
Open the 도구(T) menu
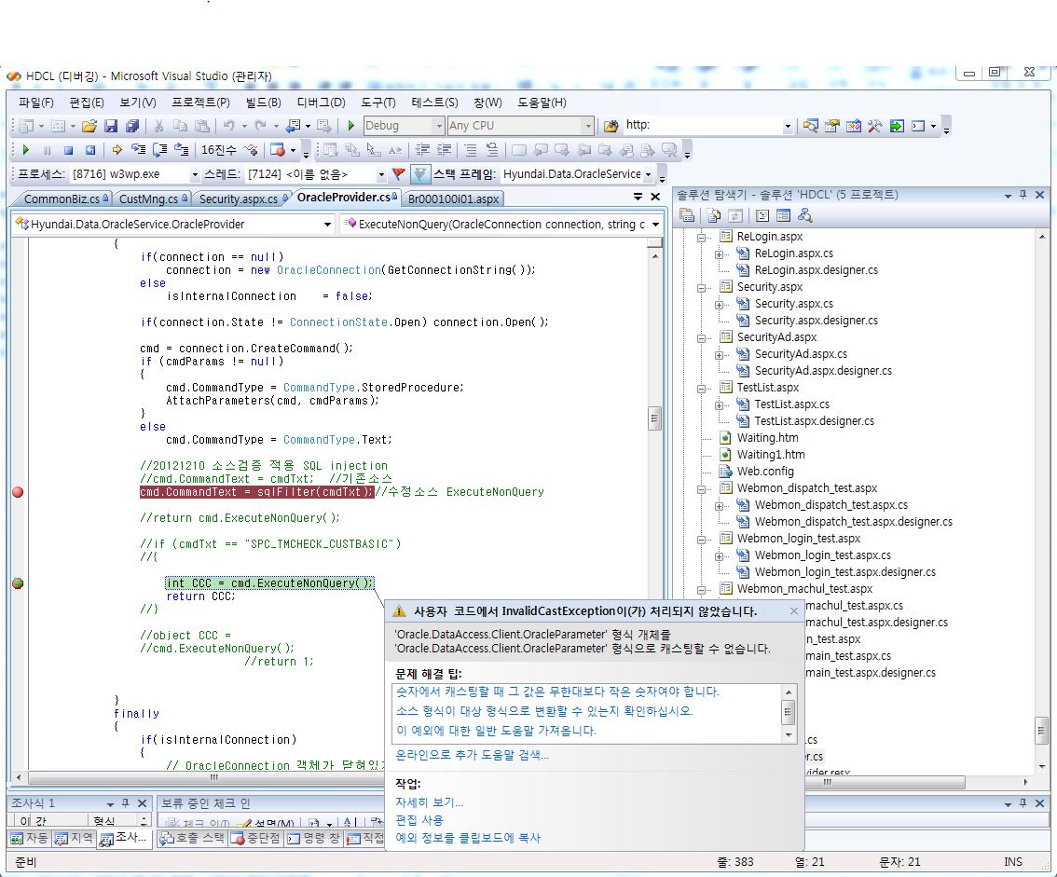pos(378,103)
